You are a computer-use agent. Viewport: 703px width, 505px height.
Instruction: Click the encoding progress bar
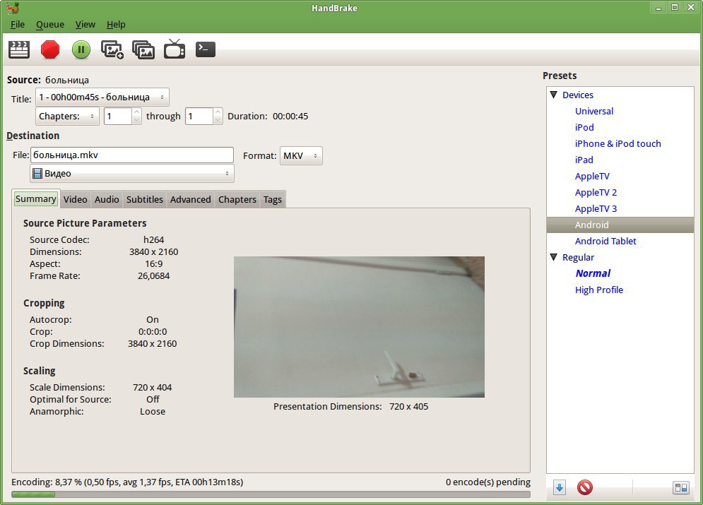click(x=271, y=494)
